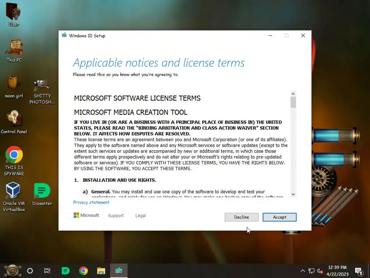Click the 'Applicable notices and license terms' title
The height and width of the screenshot is (278, 370).
pyautogui.click(x=159, y=63)
